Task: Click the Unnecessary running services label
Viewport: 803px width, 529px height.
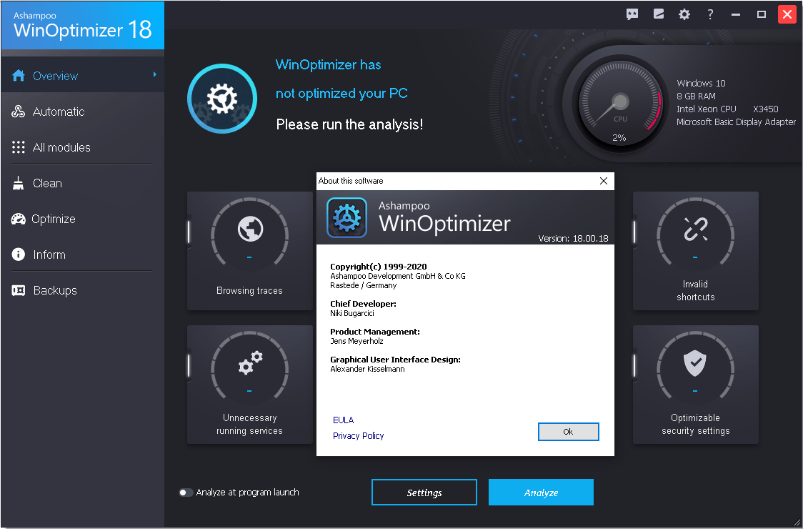Action: point(249,425)
